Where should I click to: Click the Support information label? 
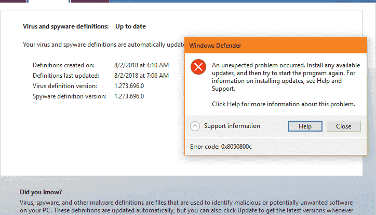click(232, 126)
